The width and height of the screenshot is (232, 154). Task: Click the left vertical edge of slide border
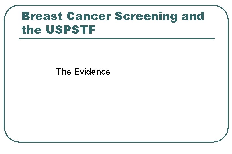(4, 74)
